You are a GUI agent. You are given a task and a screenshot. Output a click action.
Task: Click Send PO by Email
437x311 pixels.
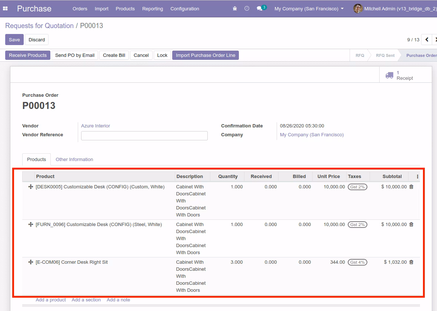(x=75, y=55)
